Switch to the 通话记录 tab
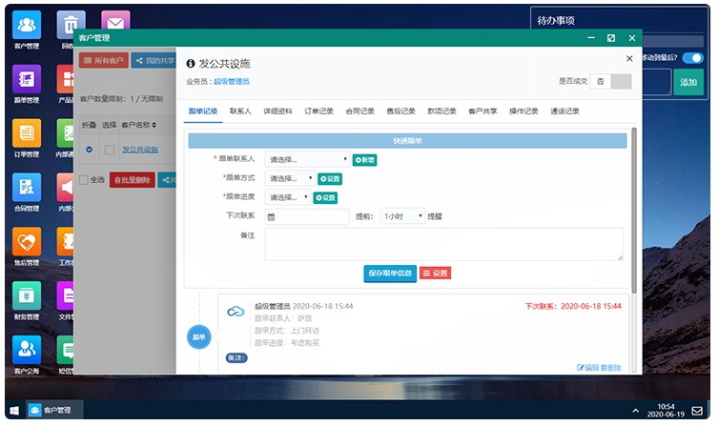The height and width of the screenshot is (426, 719). (x=565, y=112)
